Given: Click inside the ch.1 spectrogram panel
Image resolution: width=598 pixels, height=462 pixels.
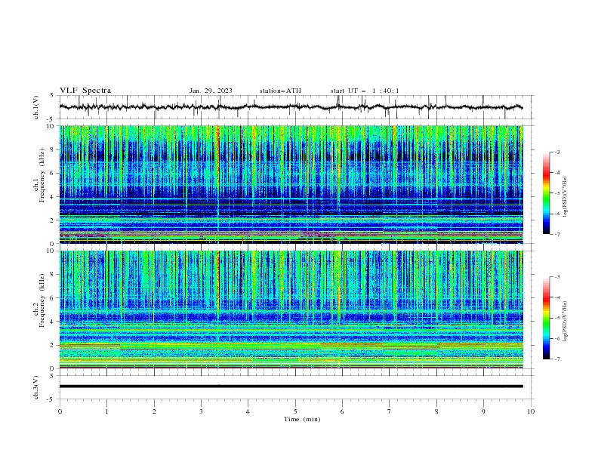Looking at the screenshot, I should point(291,184).
